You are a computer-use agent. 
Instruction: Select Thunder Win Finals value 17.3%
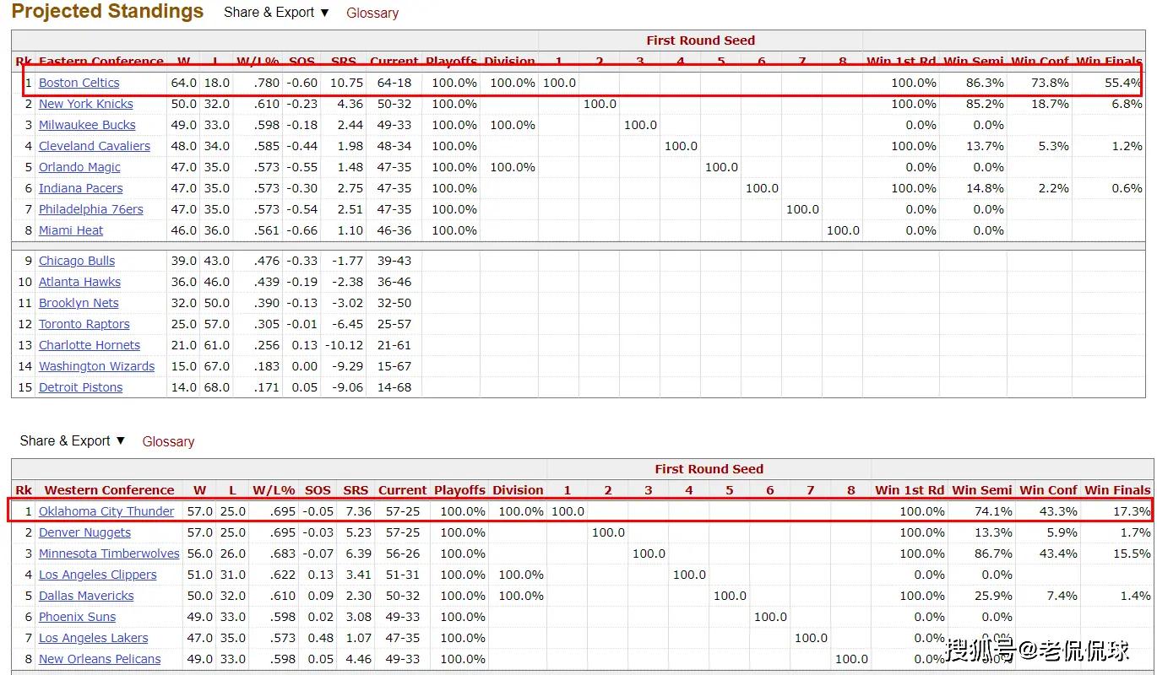[1132, 511]
